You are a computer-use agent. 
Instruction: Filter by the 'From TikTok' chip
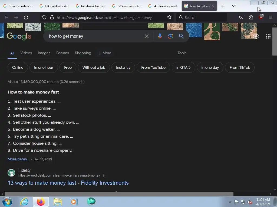pyautogui.click(x=240, y=67)
